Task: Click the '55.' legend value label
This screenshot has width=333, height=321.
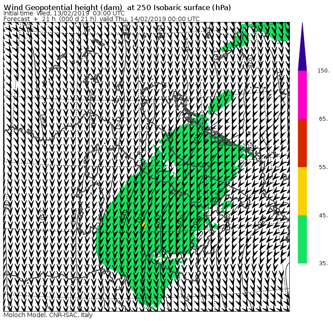Action: [x=323, y=167]
